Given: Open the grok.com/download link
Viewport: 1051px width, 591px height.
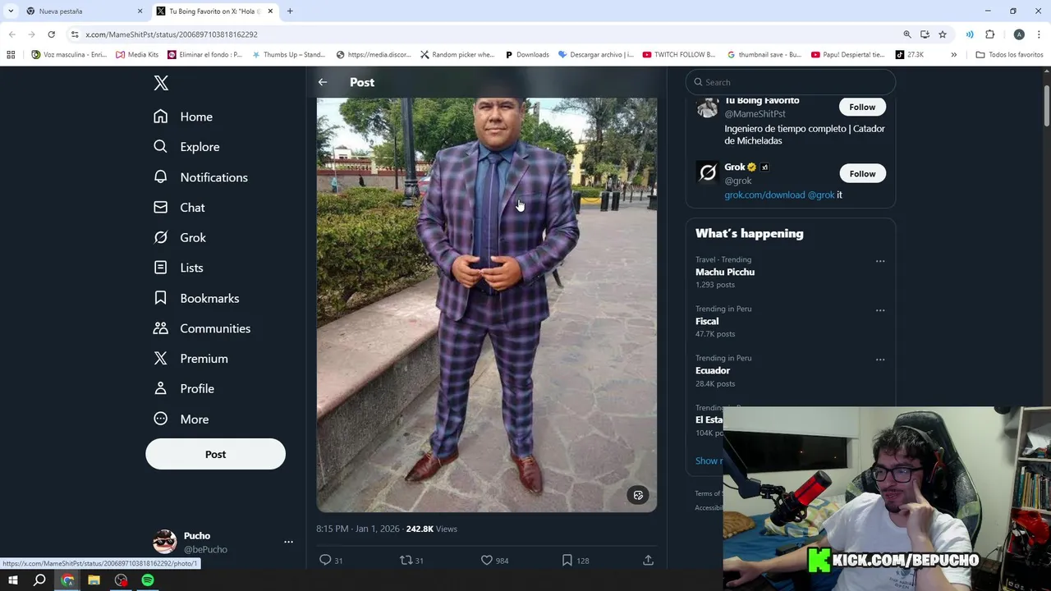Looking at the screenshot, I should (x=764, y=195).
